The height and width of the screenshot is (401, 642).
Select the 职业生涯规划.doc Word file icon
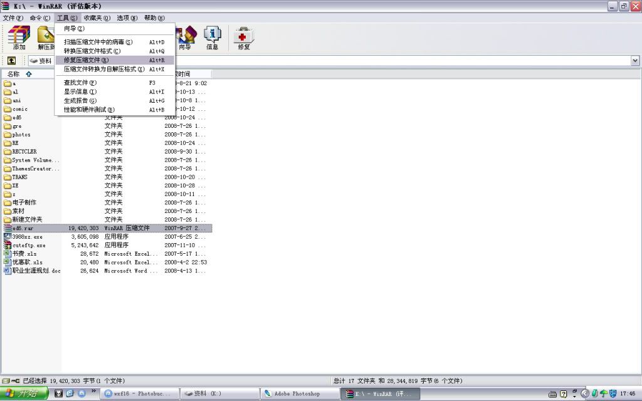(8, 271)
